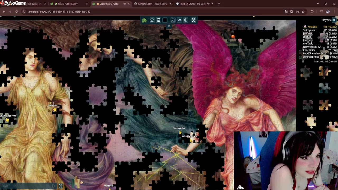Select player Epochality in list
The height and width of the screenshot is (190, 338).
click(309, 50)
